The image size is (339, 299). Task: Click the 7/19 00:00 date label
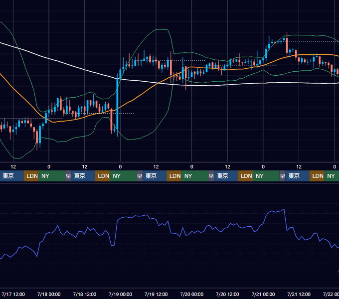(120, 294)
